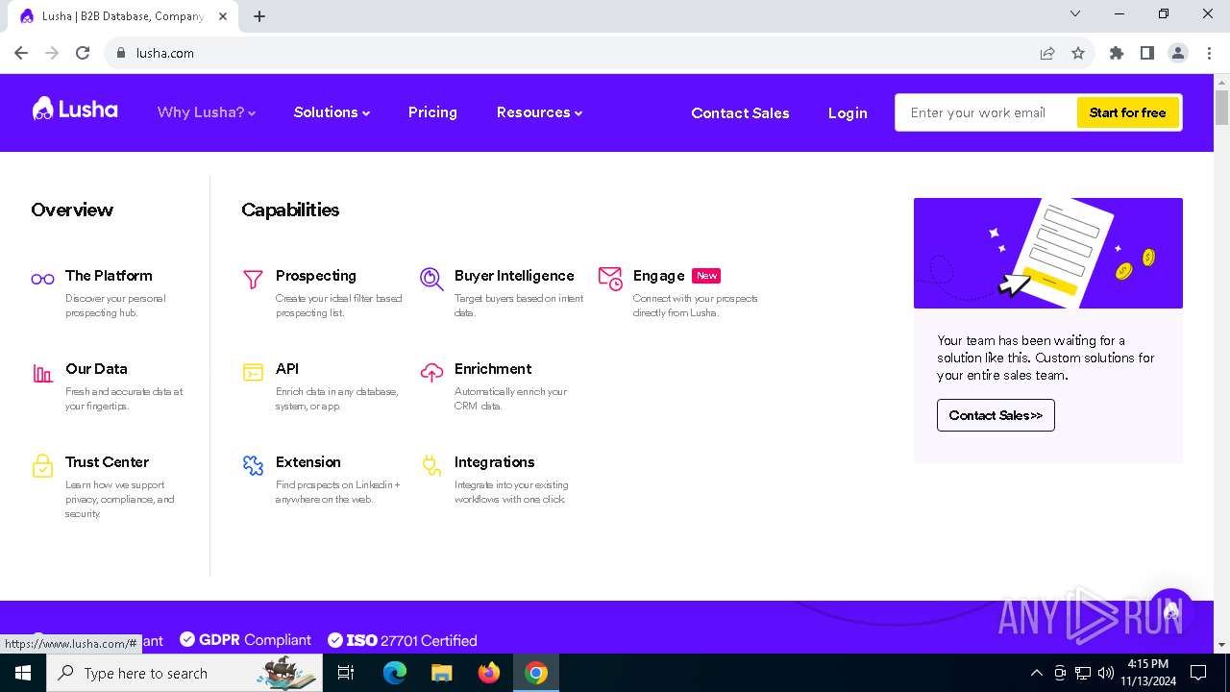Click the volume icon in system tray
The height and width of the screenshot is (692, 1230).
pyautogui.click(x=1106, y=673)
